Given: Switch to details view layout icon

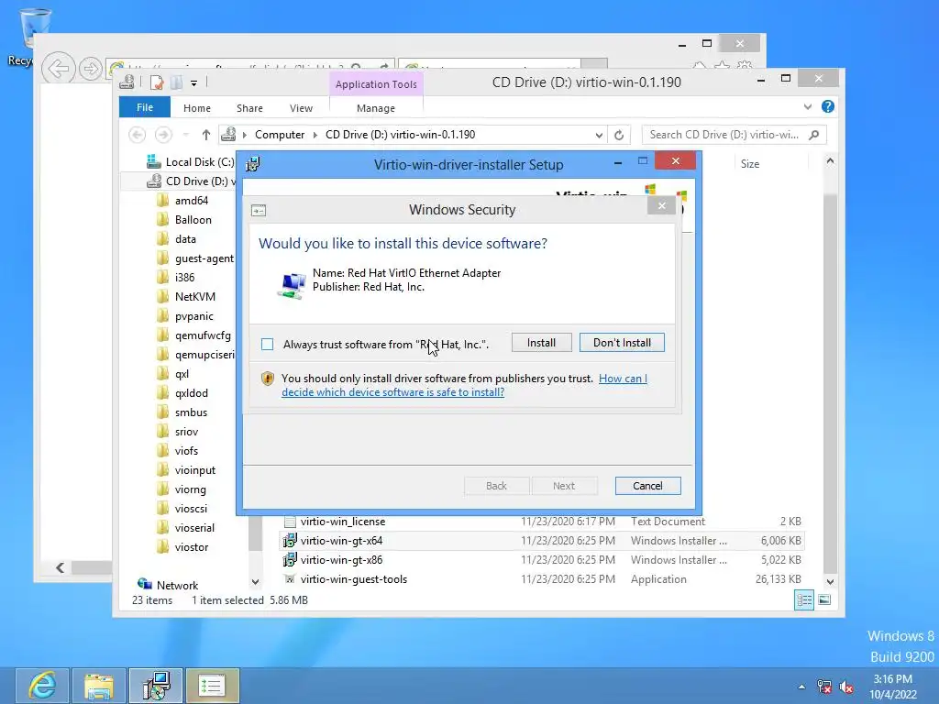Looking at the screenshot, I should [x=804, y=599].
